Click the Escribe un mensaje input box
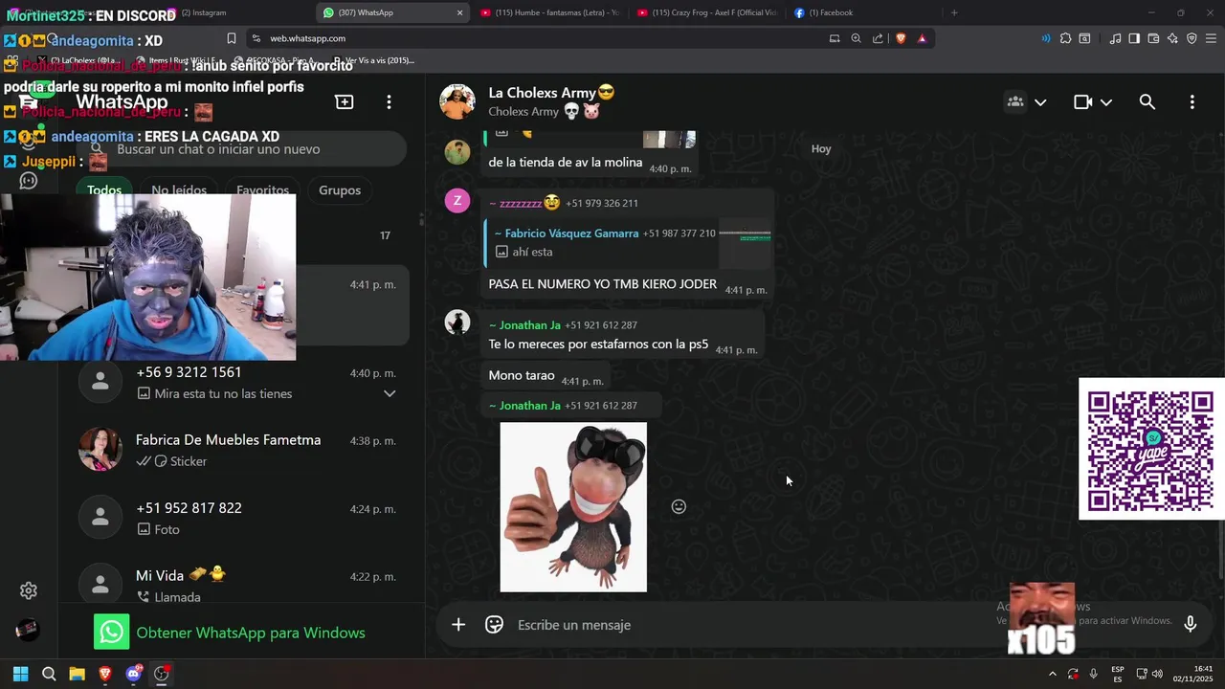Screen dimensions: 1225x689 842,625
